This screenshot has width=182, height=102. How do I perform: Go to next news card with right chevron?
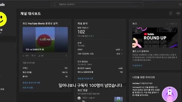pos(176,24)
